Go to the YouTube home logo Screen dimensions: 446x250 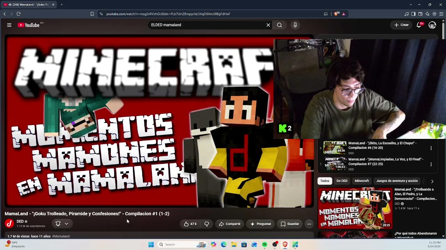pyautogui.click(x=29, y=25)
